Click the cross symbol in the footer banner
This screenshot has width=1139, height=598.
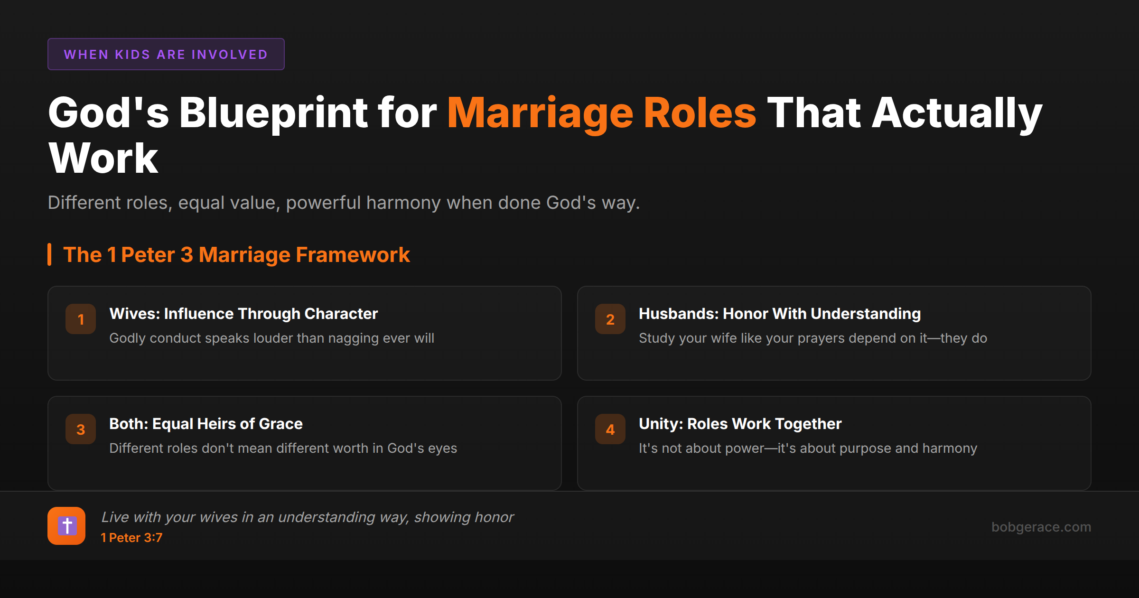tap(66, 524)
